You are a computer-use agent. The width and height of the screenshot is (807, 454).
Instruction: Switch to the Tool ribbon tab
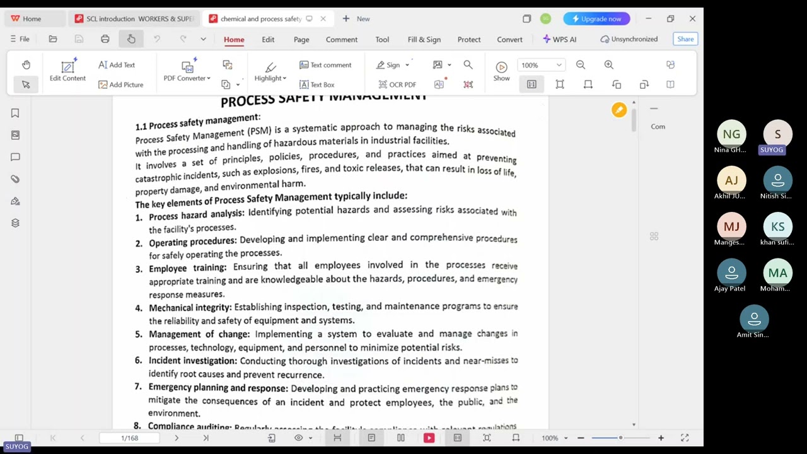click(x=382, y=39)
